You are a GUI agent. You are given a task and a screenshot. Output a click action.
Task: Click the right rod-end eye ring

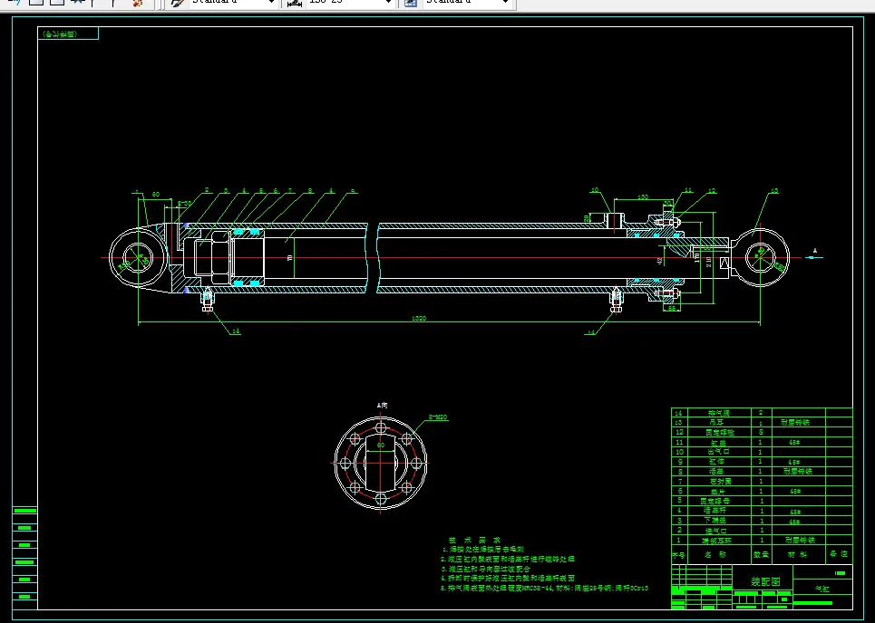[760, 257]
